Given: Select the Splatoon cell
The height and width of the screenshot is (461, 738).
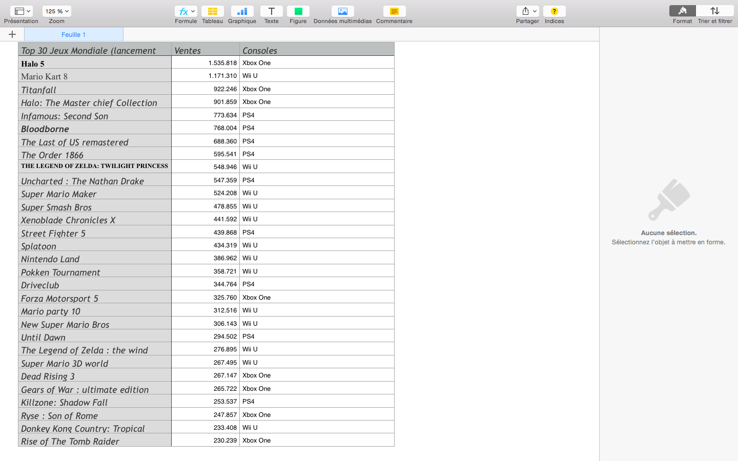Looking at the screenshot, I should (95, 245).
